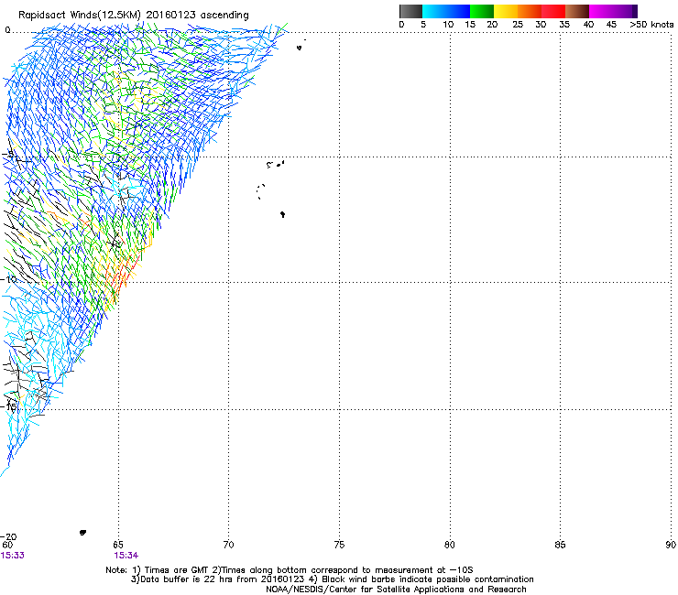The width and height of the screenshot is (678, 595).
Task: Click the island near 63.5E, 20S
Action: [x=82, y=533]
